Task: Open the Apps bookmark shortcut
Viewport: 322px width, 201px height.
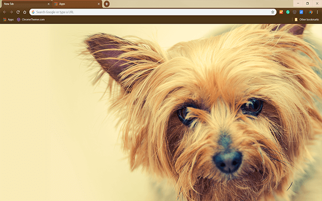Action: [x=8, y=20]
